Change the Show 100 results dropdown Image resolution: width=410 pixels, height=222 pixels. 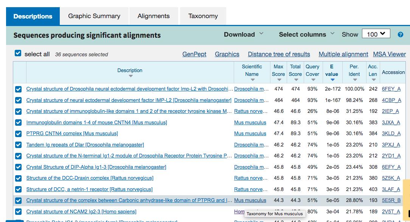click(376, 34)
